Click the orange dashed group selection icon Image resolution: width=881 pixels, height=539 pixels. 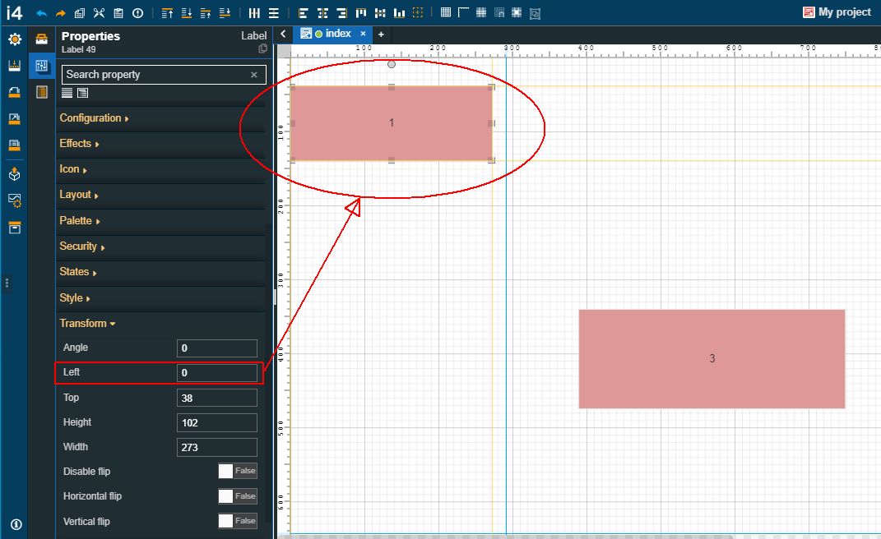coord(418,12)
